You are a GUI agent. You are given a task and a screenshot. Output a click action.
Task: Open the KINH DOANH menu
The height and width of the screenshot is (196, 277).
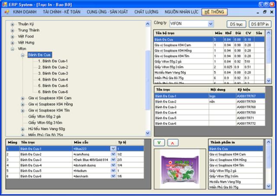[x=25, y=12]
